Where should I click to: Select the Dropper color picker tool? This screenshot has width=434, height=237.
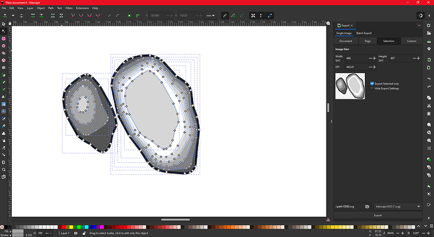click(4, 119)
